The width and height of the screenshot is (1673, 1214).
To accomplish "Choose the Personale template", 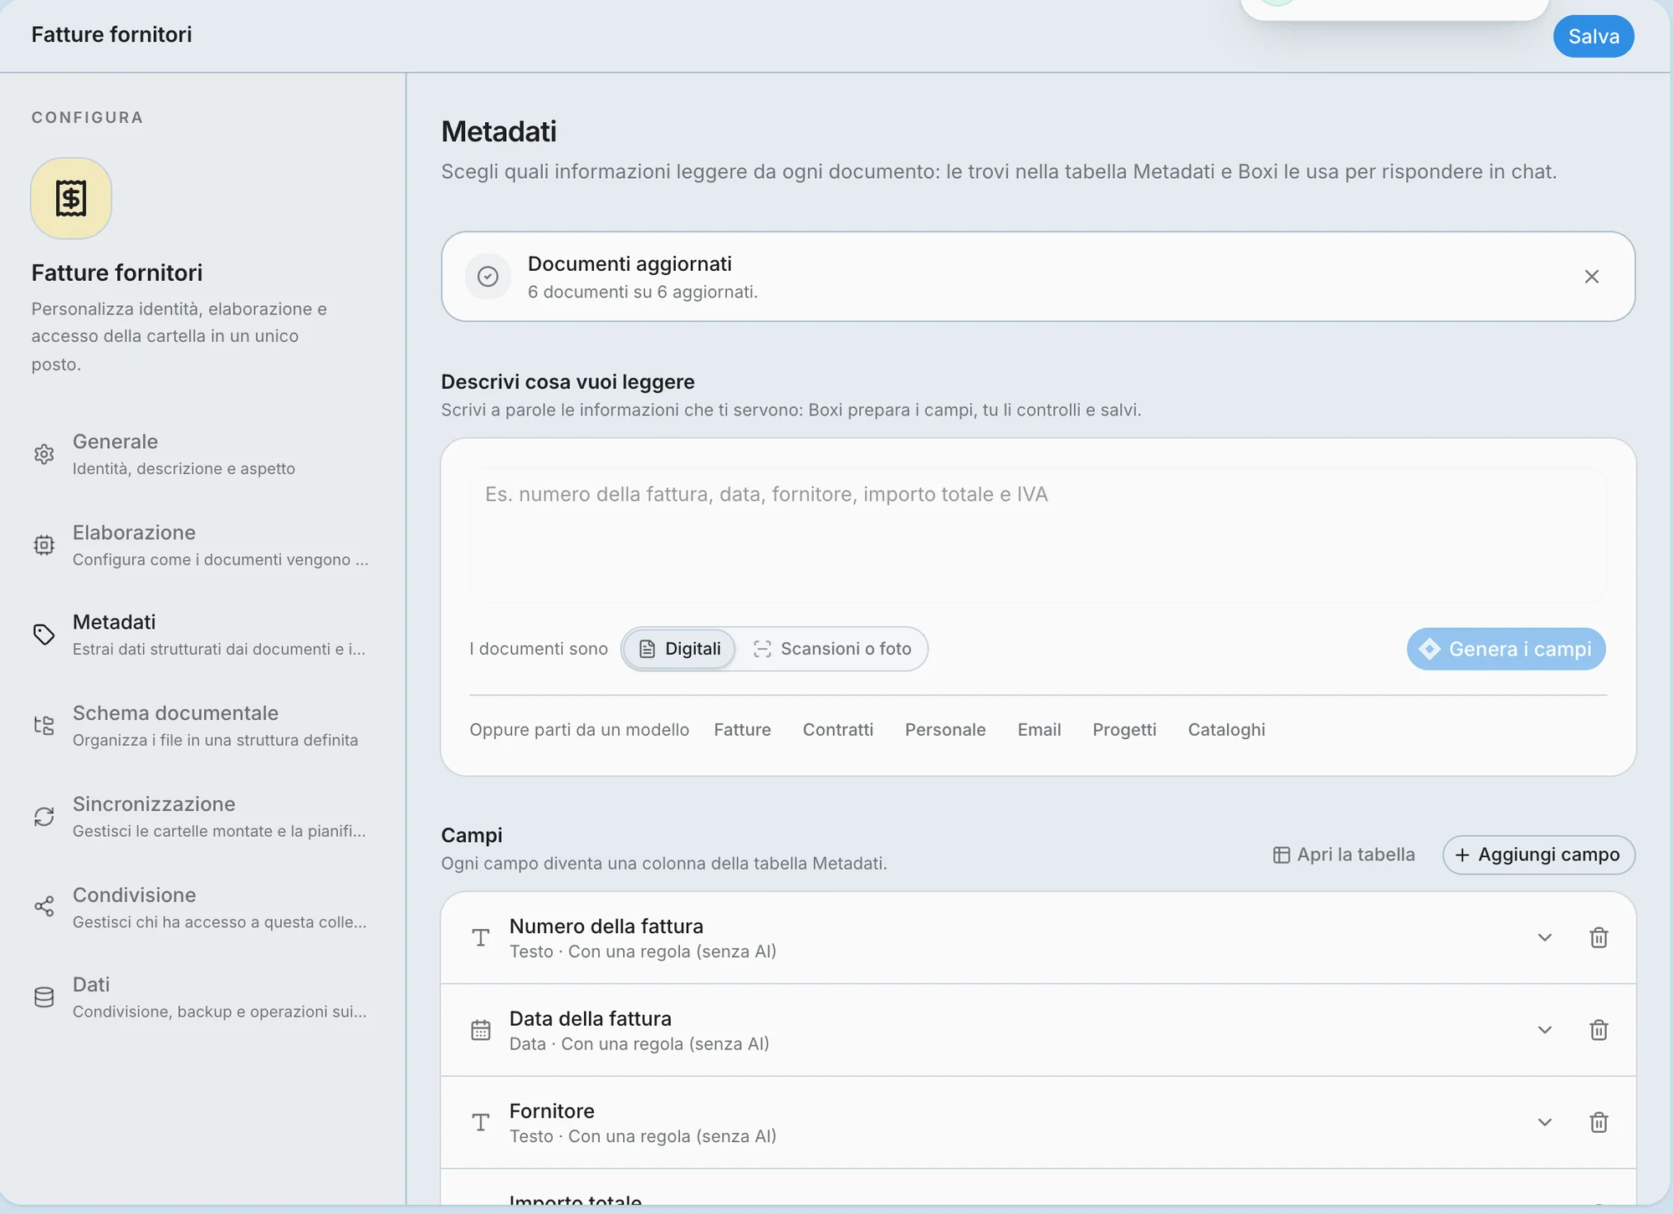I will [945, 730].
